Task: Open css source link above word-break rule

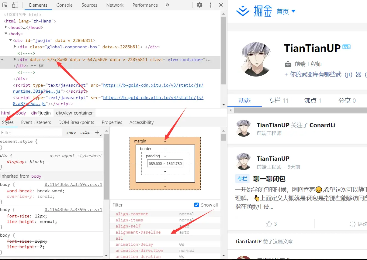Action: coord(73,184)
